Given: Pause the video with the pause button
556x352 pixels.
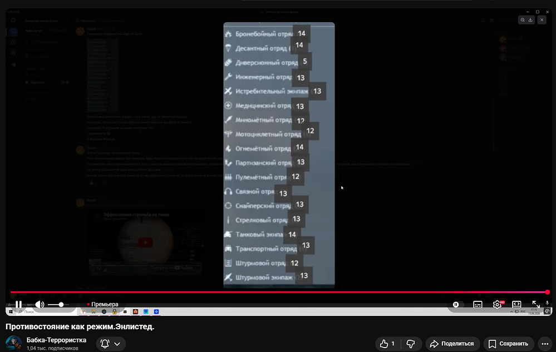Looking at the screenshot, I should (x=18, y=305).
